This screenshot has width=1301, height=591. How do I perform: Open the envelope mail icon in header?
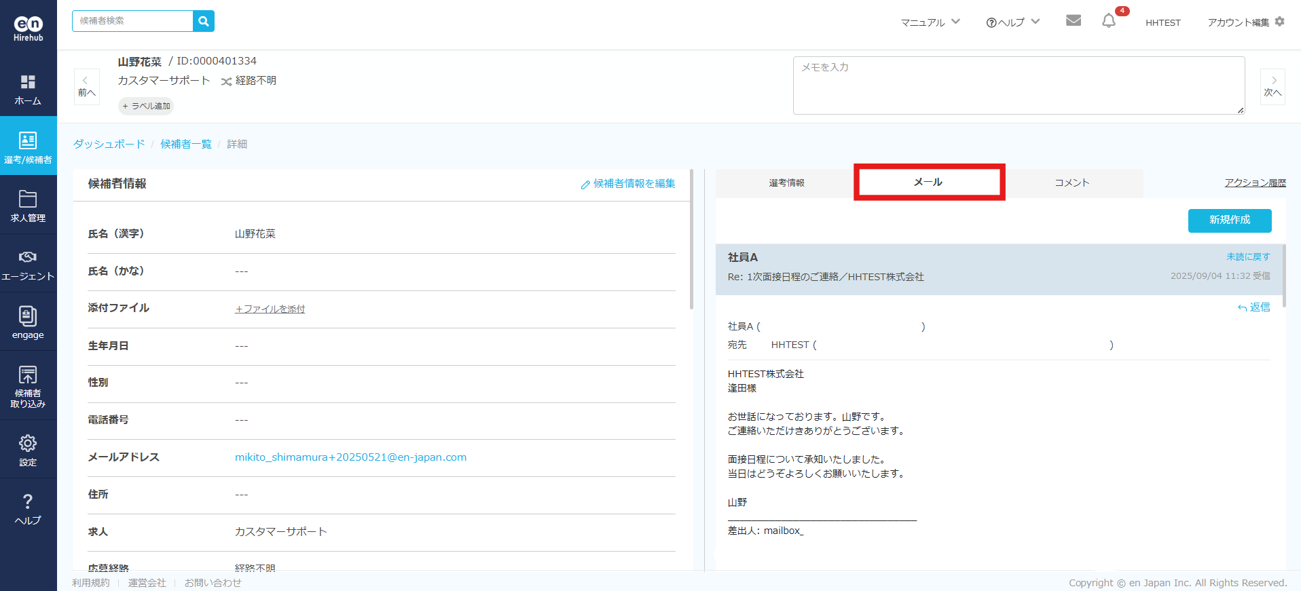1073,21
